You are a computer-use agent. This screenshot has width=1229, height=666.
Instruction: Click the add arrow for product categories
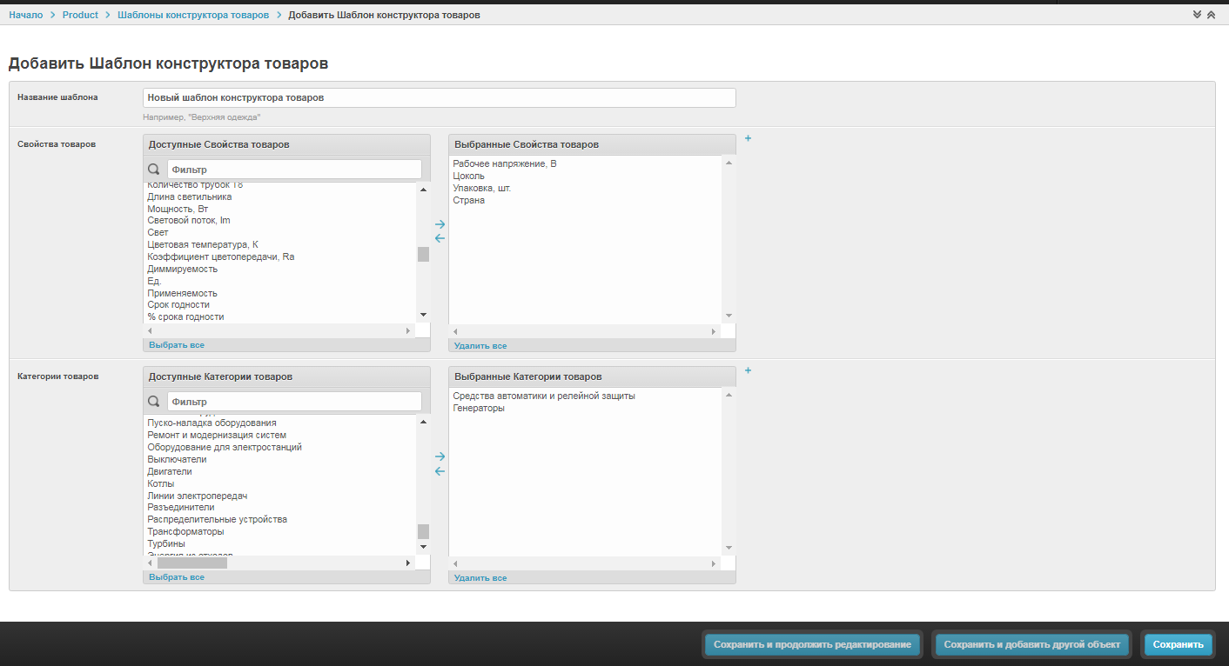[x=440, y=456]
